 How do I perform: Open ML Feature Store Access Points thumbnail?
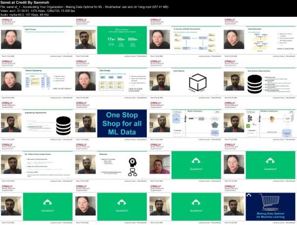click(48, 165)
